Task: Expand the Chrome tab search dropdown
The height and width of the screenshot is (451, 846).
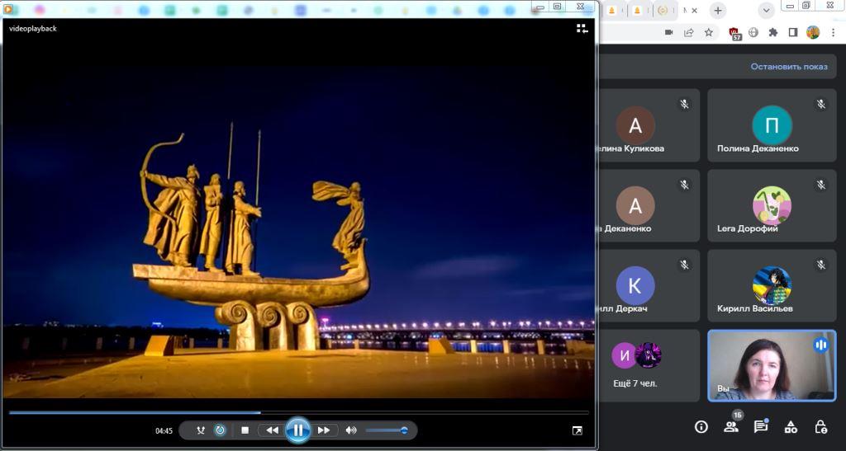Action: point(766,10)
